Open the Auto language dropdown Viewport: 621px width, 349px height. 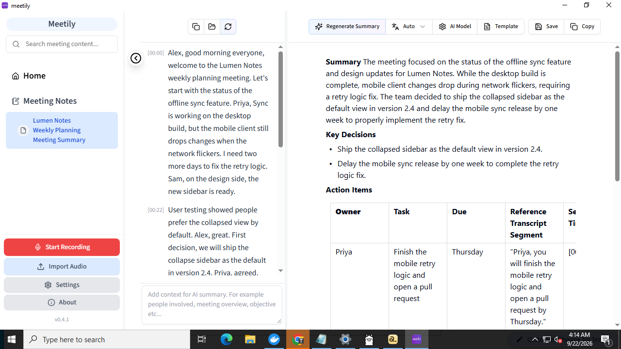(x=409, y=27)
